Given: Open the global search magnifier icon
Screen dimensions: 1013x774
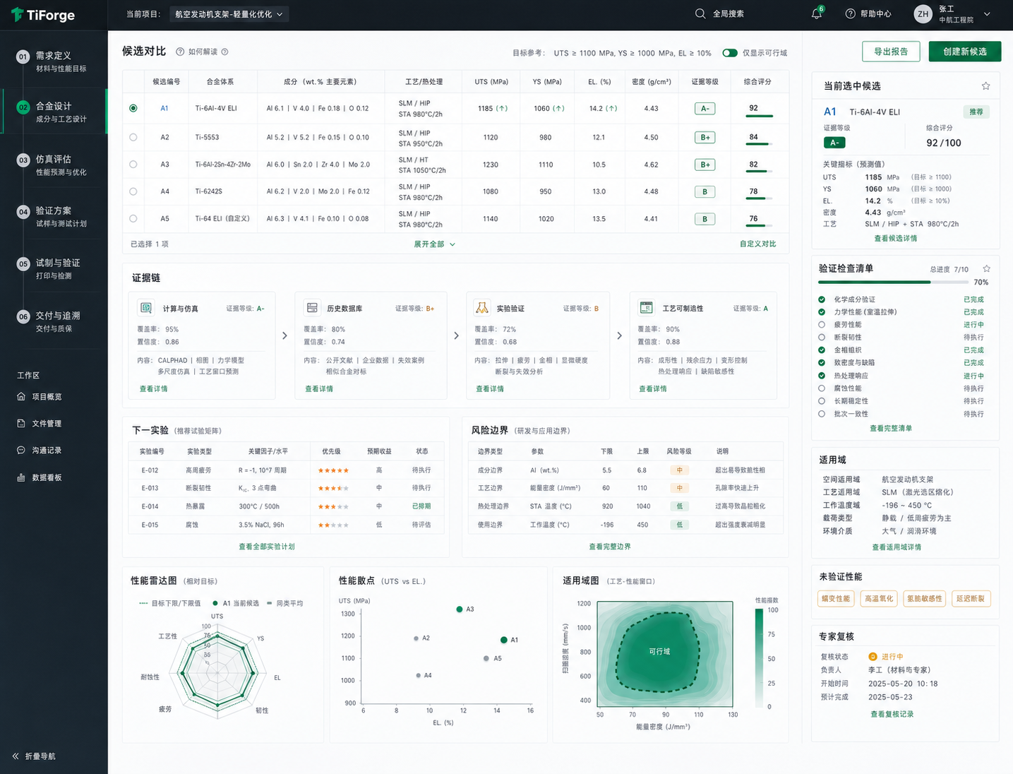Looking at the screenshot, I should tap(700, 13).
